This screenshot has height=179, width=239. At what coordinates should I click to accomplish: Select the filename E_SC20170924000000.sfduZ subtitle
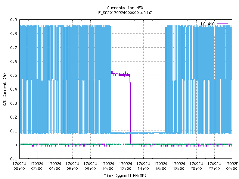pyautogui.click(x=125, y=13)
